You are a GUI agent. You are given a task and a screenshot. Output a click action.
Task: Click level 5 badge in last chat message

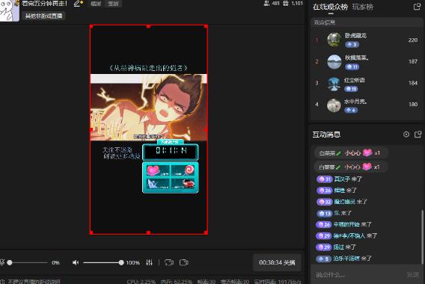coord(324,259)
